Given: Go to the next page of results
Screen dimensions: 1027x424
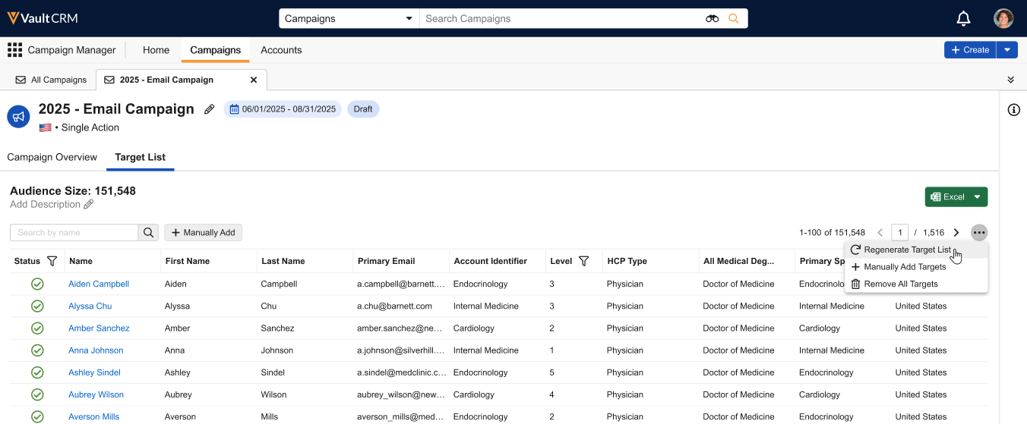Looking at the screenshot, I should pos(956,233).
